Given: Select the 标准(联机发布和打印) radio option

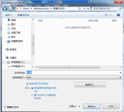Looking at the screenshot, I should [x=32, y=88].
